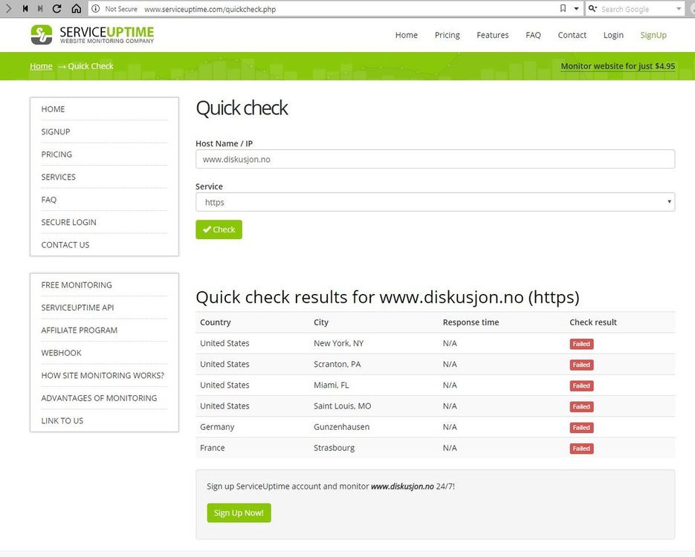Open LINK TO US sidebar link
The image size is (695, 557).
[62, 420]
